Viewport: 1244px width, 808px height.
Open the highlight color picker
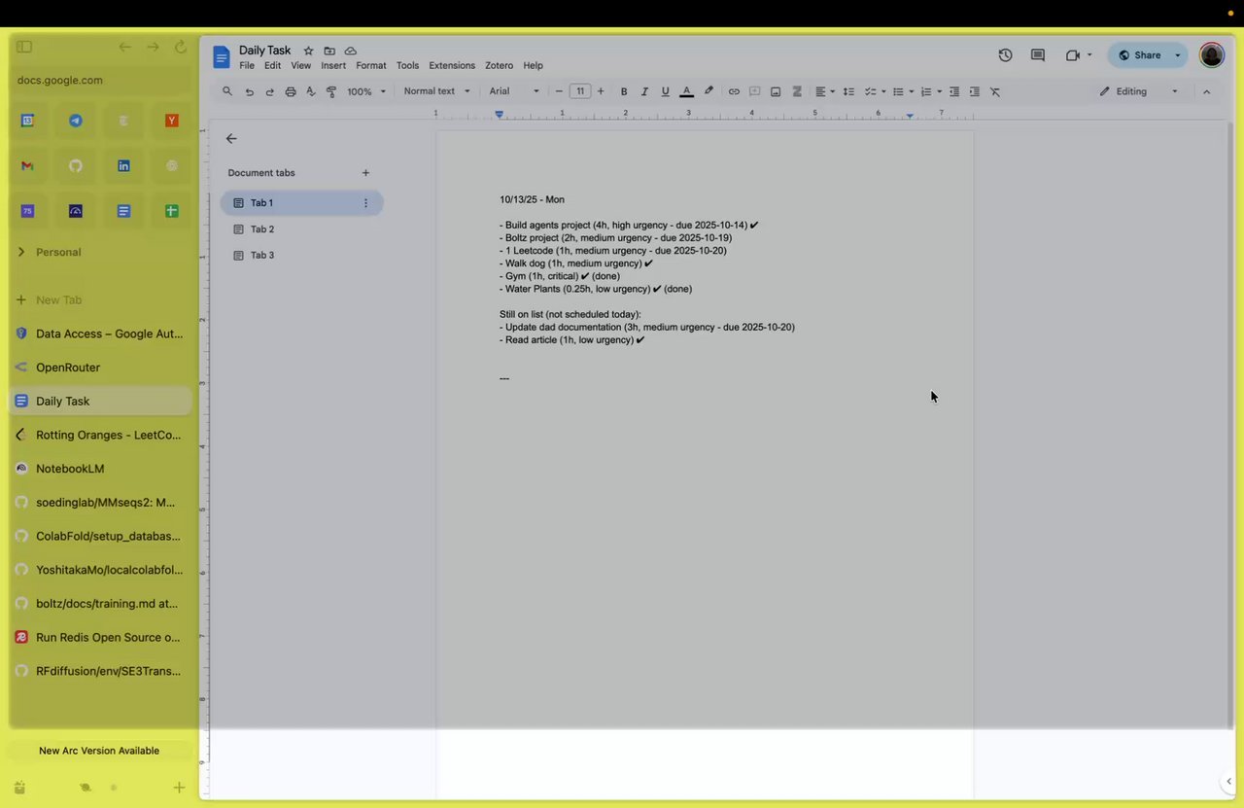tap(708, 91)
